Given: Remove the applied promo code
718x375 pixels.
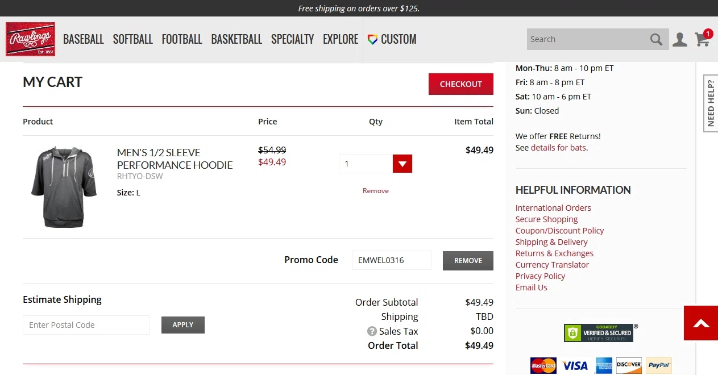Looking at the screenshot, I should coord(467,260).
